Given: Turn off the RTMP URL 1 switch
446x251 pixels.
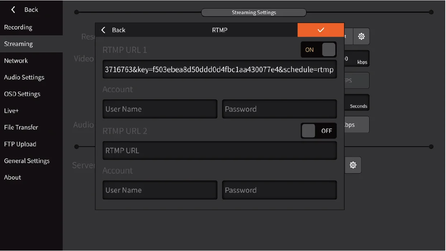Looking at the screenshot, I should (318, 50).
